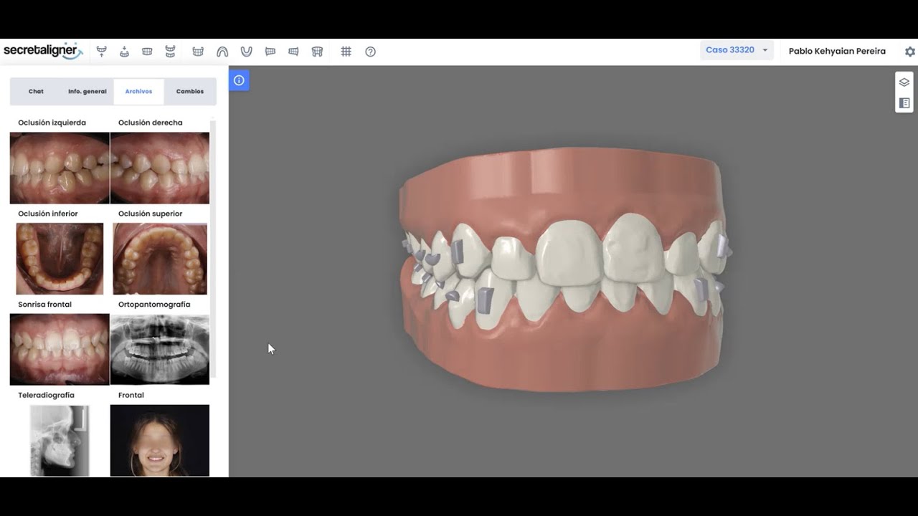Viewport: 918px width, 516px height.
Task: Open the side panel icon below layers
Action: (904, 103)
